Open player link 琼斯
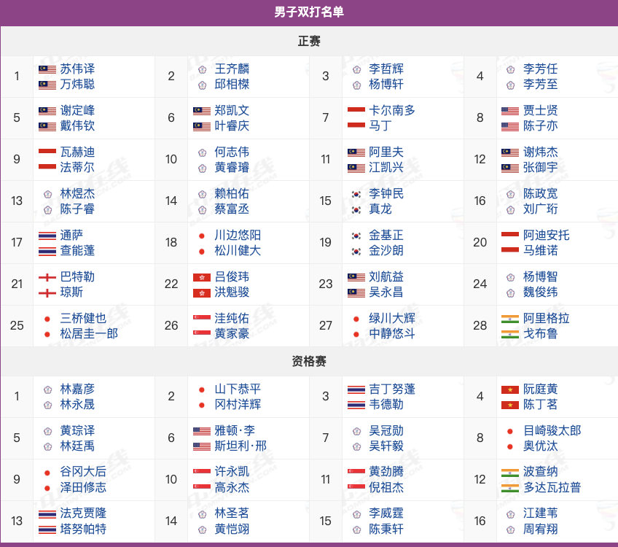Viewport: 618px width, 547px height. point(71,292)
